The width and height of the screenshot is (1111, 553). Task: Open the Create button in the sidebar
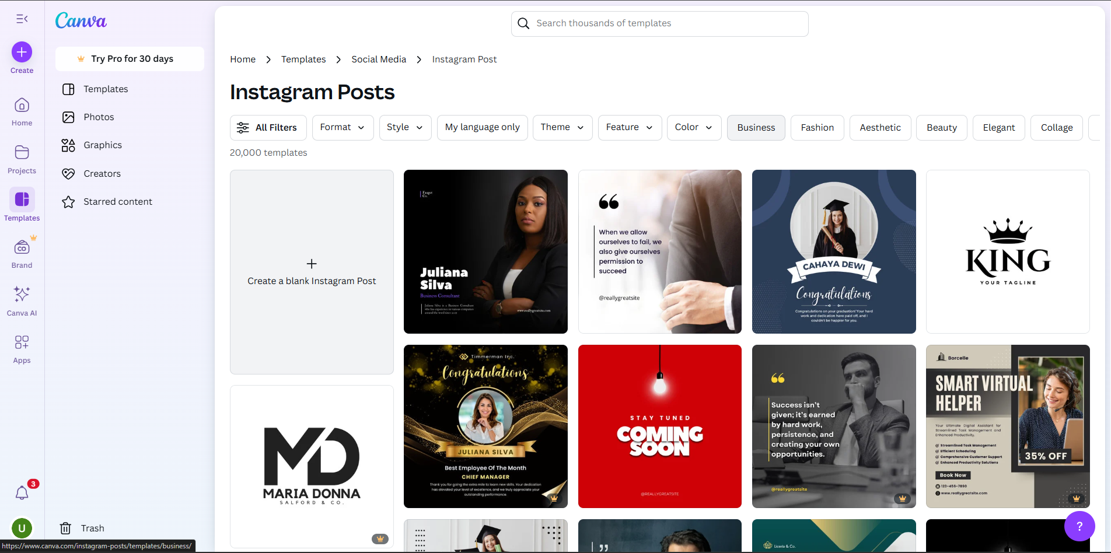click(x=22, y=52)
